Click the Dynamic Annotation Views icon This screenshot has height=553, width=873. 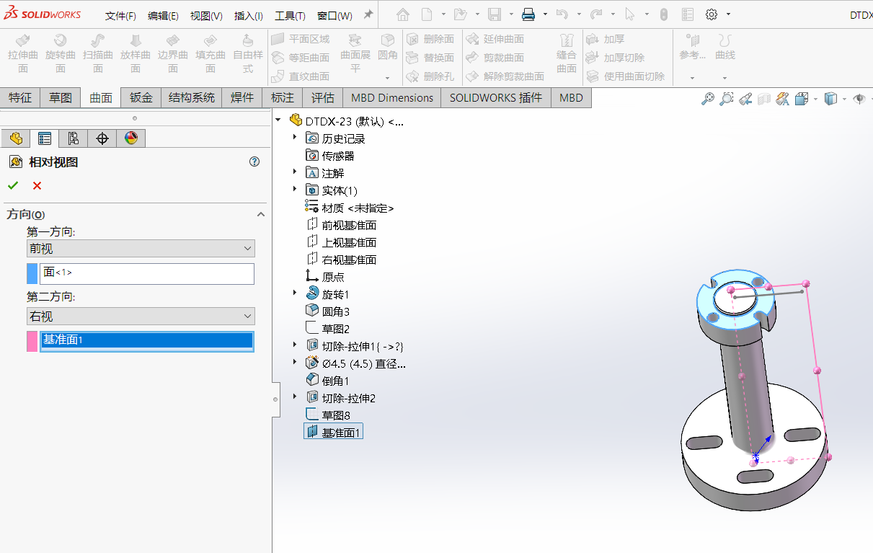[x=783, y=99]
